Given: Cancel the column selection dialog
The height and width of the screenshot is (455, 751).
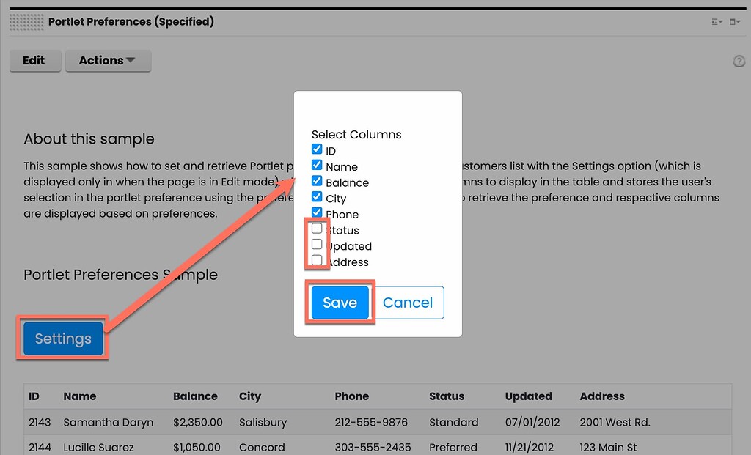Looking at the screenshot, I should [x=408, y=303].
